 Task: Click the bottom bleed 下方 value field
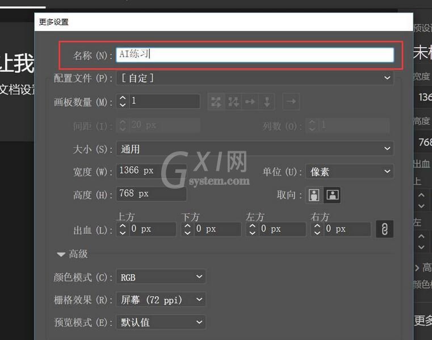[x=217, y=229]
